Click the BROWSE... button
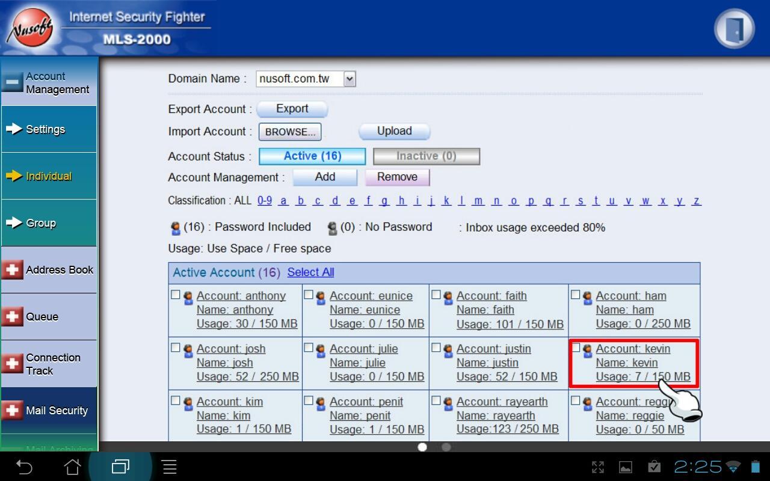 pyautogui.click(x=290, y=132)
